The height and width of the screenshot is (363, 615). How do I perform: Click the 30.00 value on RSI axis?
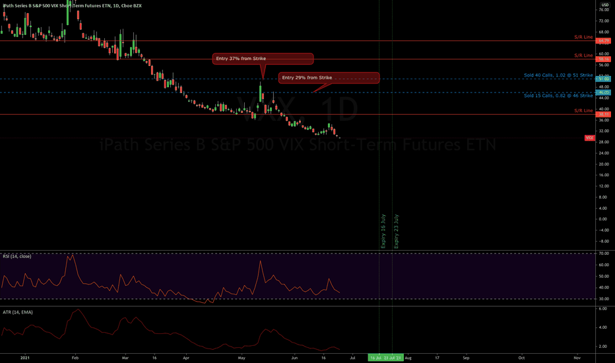coord(604,298)
